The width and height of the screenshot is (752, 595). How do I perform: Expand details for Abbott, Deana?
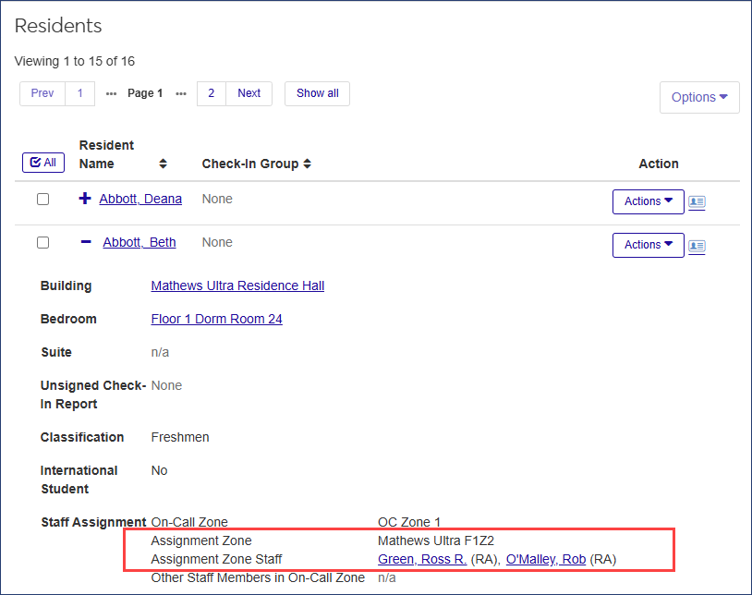point(85,198)
